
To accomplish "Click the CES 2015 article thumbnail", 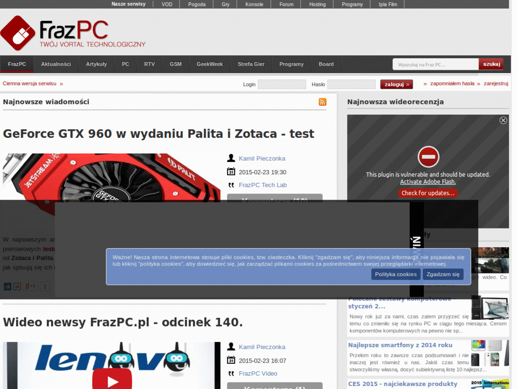I will [x=490, y=384].
